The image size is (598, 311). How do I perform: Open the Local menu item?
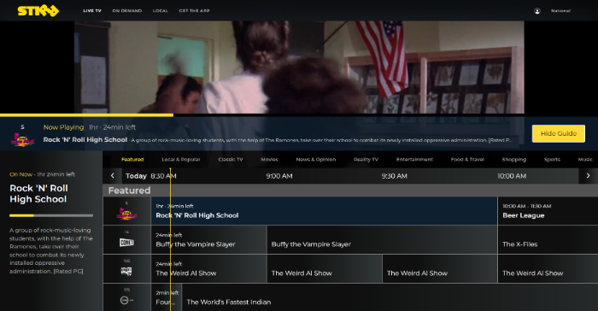click(161, 11)
